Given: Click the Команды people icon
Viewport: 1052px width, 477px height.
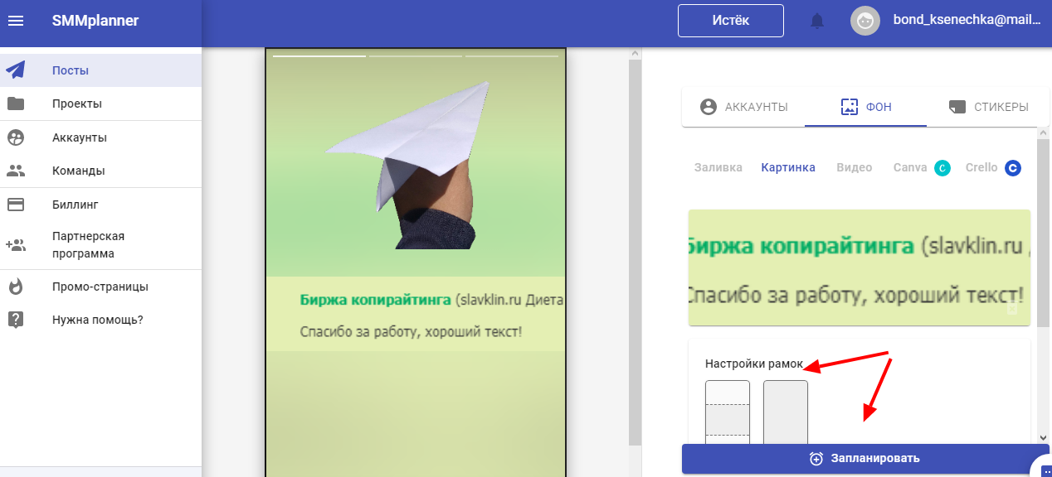Looking at the screenshot, I should pos(16,171).
